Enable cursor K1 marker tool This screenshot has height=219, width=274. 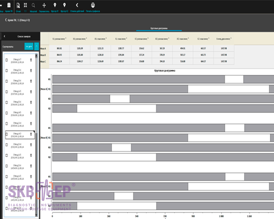pos(55,5)
